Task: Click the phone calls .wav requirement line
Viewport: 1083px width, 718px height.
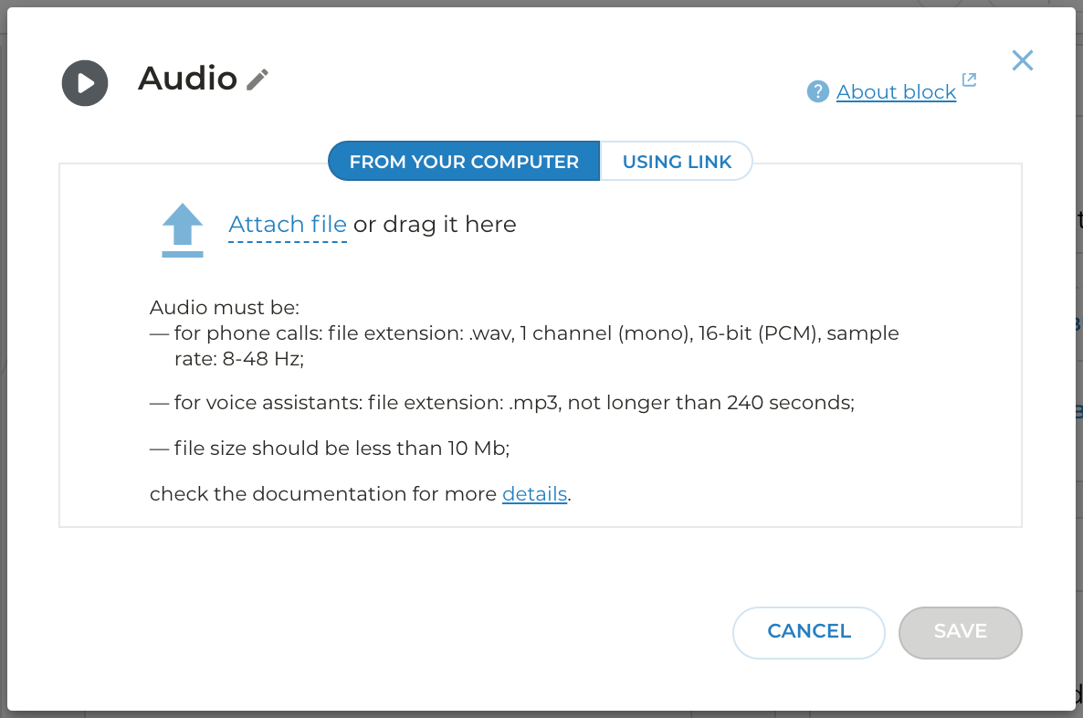Action: [524, 333]
